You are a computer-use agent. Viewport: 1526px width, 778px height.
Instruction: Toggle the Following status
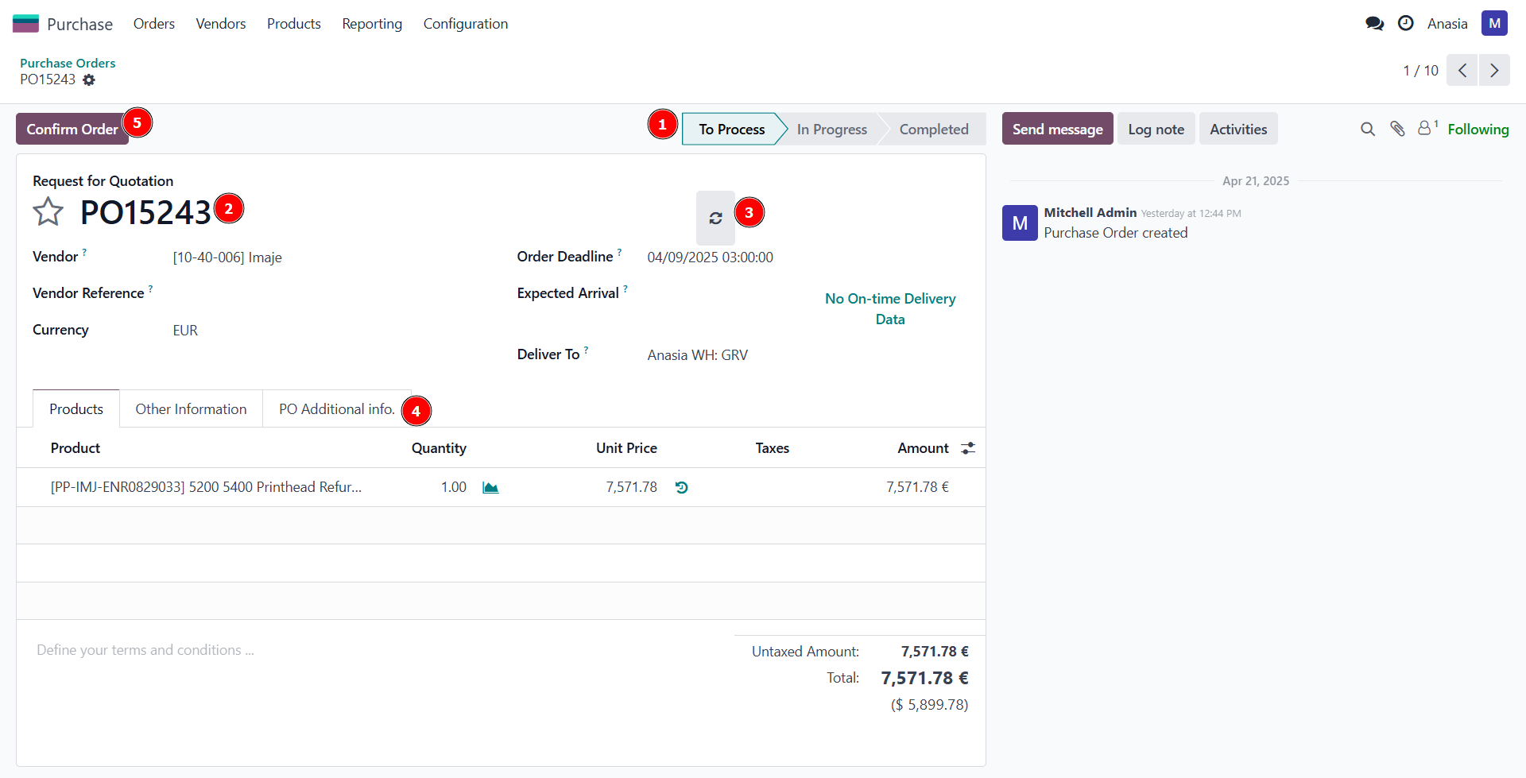(x=1478, y=129)
